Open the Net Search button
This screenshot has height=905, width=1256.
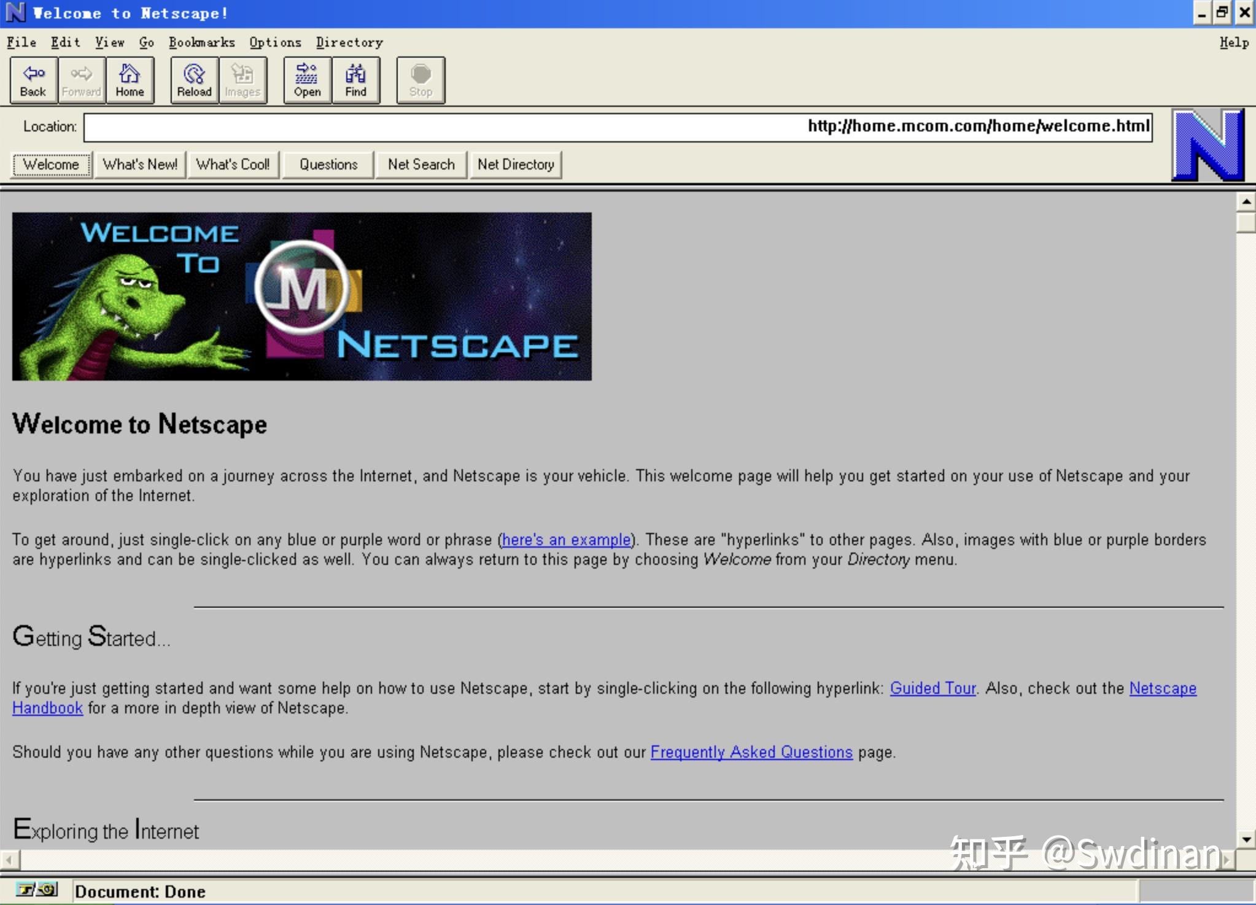click(421, 165)
